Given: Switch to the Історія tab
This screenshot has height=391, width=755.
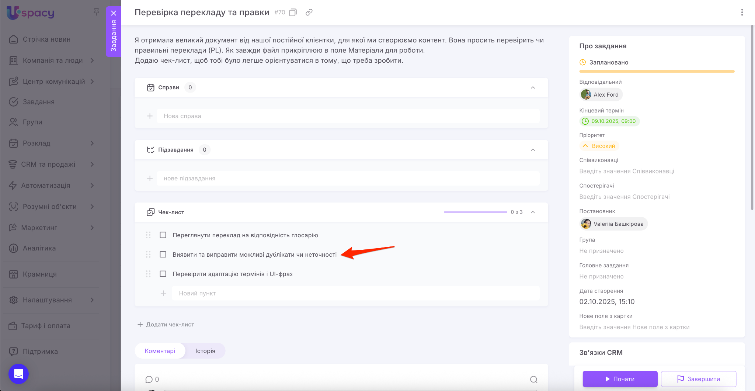Looking at the screenshot, I should coord(205,351).
